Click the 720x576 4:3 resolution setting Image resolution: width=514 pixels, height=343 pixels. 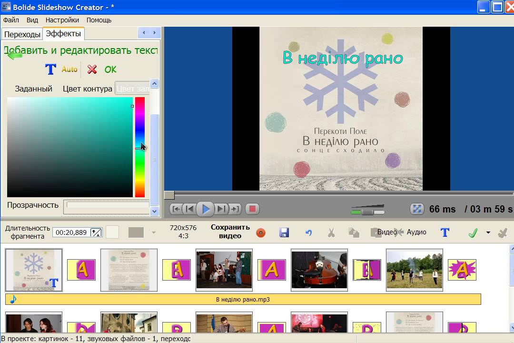(183, 232)
